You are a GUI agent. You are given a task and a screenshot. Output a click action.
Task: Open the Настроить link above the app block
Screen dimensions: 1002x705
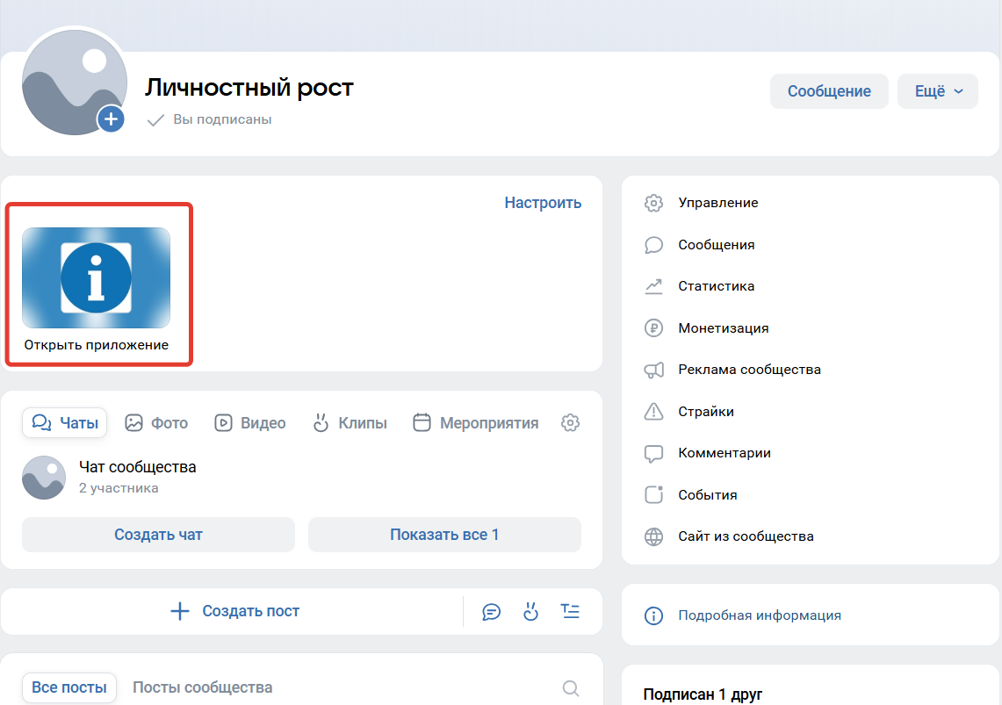point(543,202)
